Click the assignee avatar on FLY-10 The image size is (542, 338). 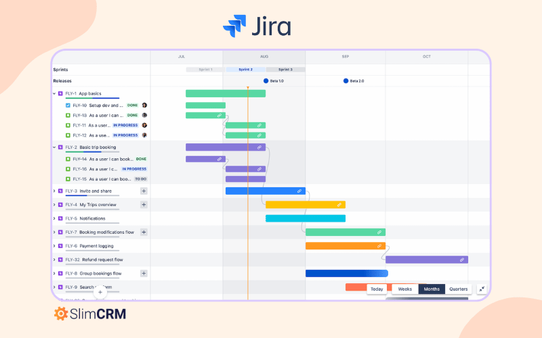point(144,105)
